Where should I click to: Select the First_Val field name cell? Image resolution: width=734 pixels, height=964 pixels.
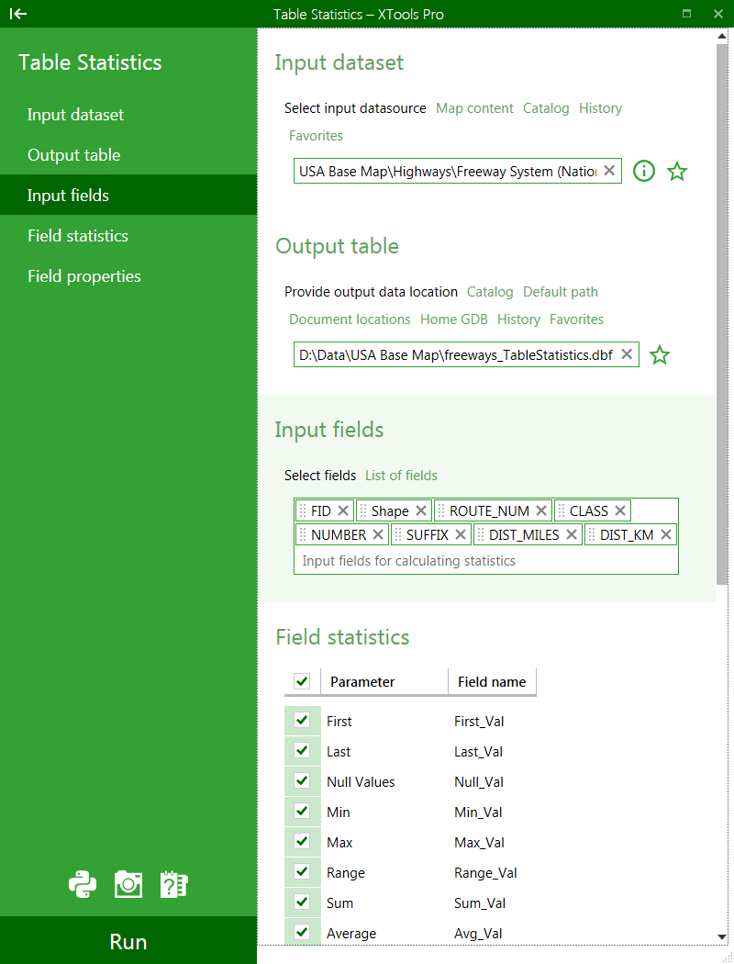[x=479, y=721]
